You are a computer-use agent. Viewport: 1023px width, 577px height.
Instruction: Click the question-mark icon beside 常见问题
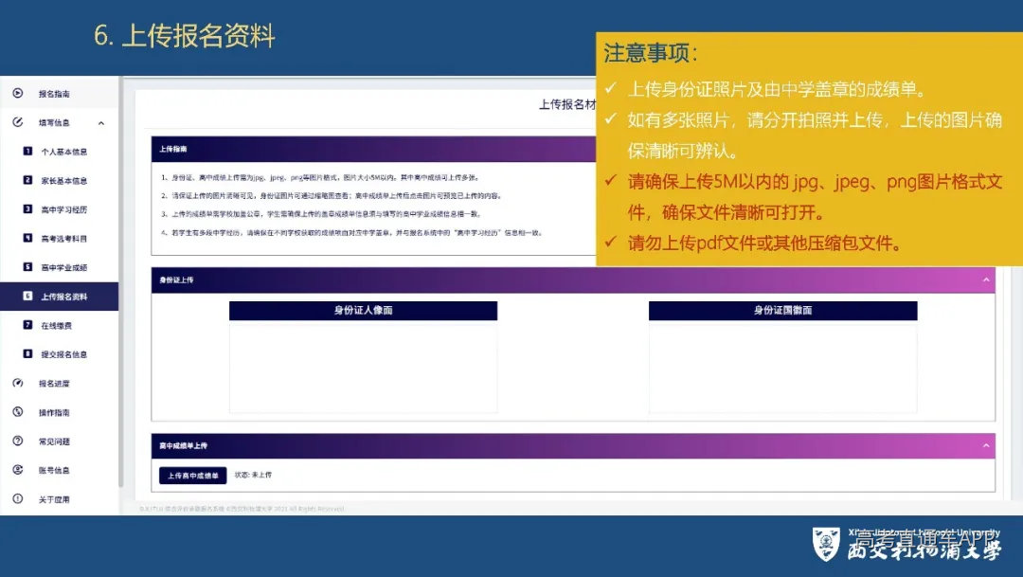pos(18,441)
